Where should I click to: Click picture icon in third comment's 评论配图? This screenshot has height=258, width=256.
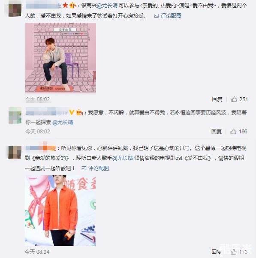click(x=84, y=168)
